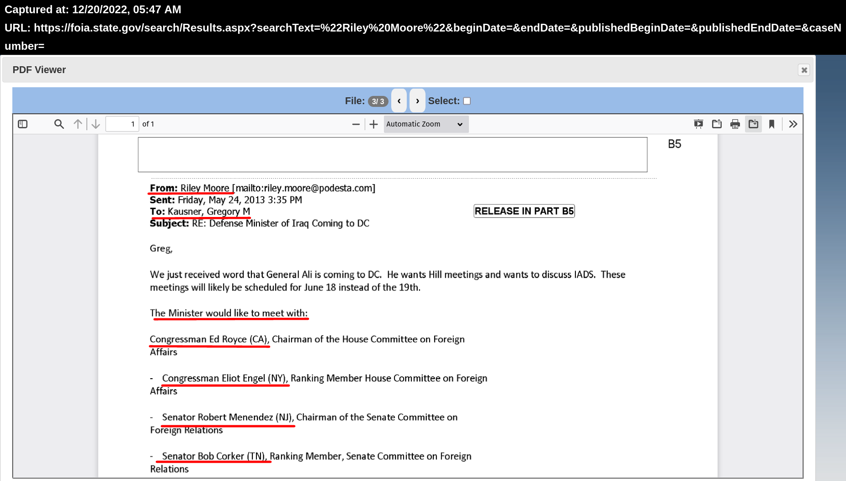Click the Subject line text

[x=259, y=223]
